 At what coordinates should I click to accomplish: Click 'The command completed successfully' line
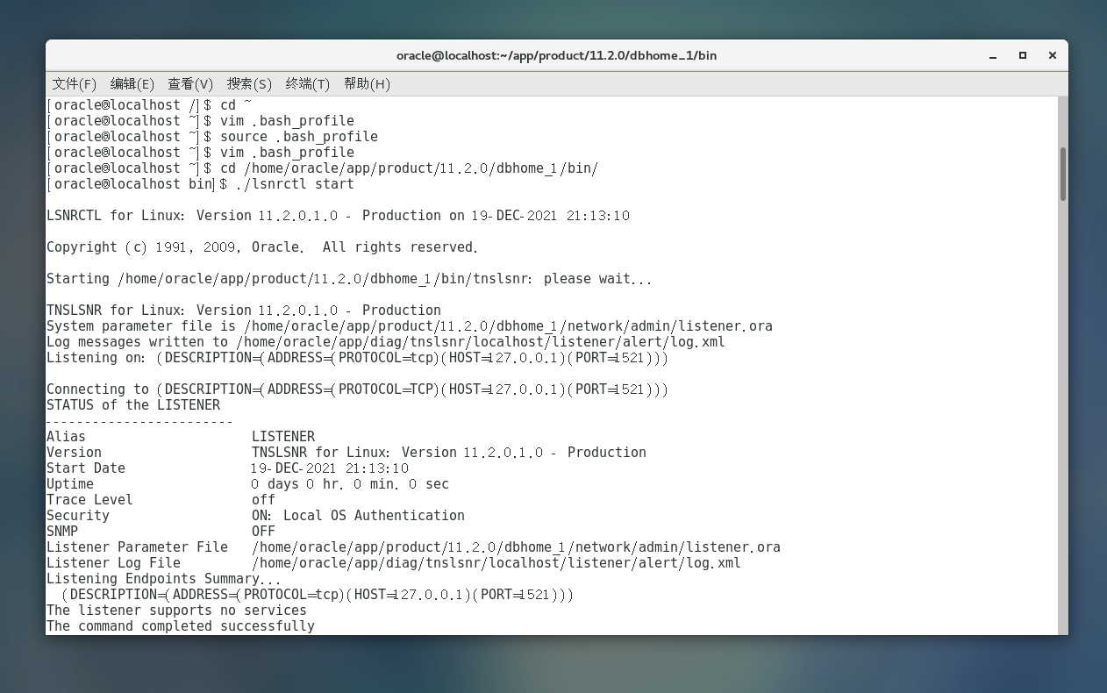181,626
